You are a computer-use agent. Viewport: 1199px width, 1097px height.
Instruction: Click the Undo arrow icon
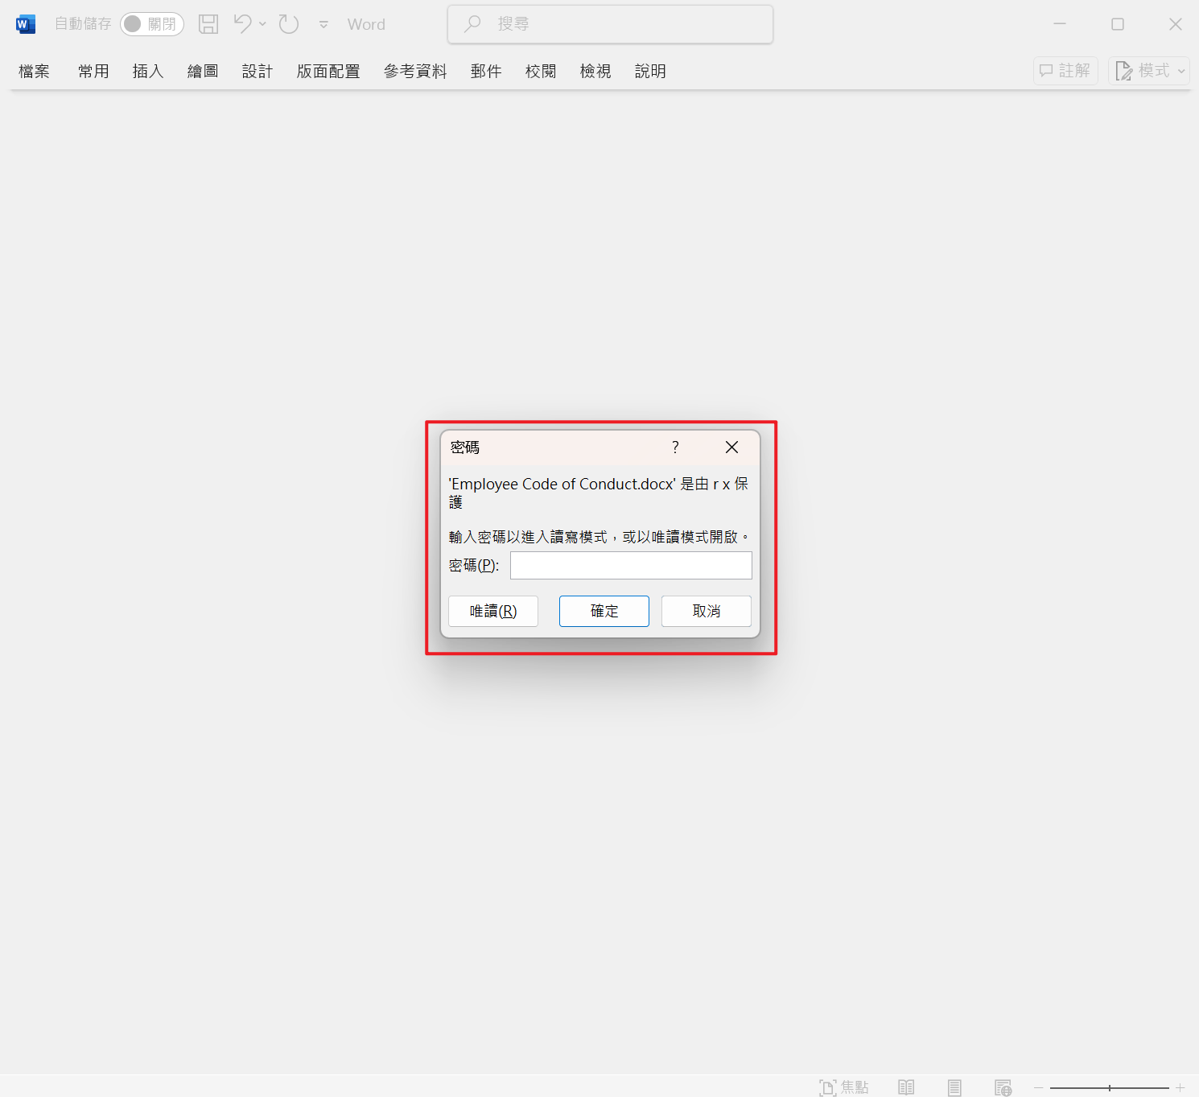click(x=243, y=23)
